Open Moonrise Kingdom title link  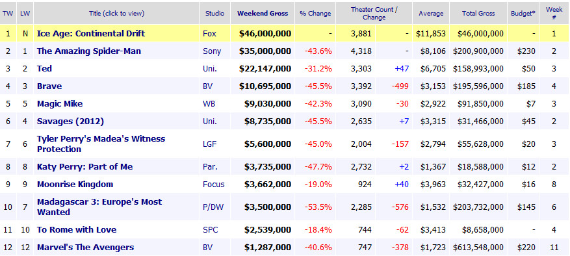click(x=75, y=184)
